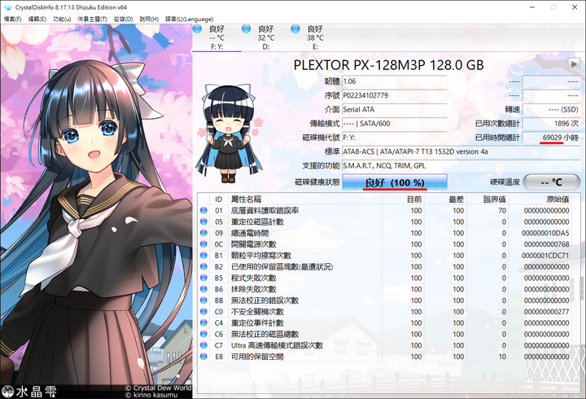Click the power-on hours 69029 小時

point(552,138)
